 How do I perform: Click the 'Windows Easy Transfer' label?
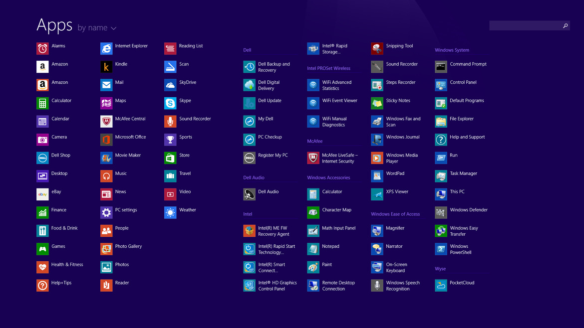tap(464, 231)
